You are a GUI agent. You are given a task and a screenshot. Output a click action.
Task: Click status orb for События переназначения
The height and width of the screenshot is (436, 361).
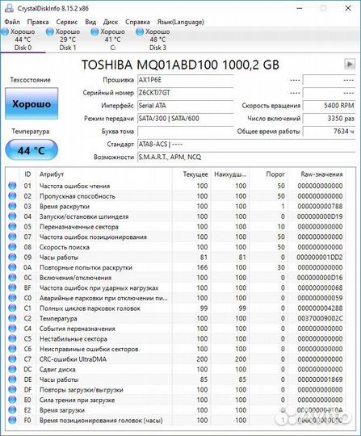(12, 329)
